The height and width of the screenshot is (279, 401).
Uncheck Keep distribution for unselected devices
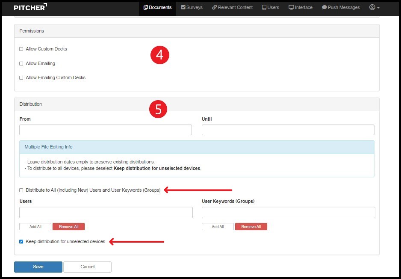[21, 242]
